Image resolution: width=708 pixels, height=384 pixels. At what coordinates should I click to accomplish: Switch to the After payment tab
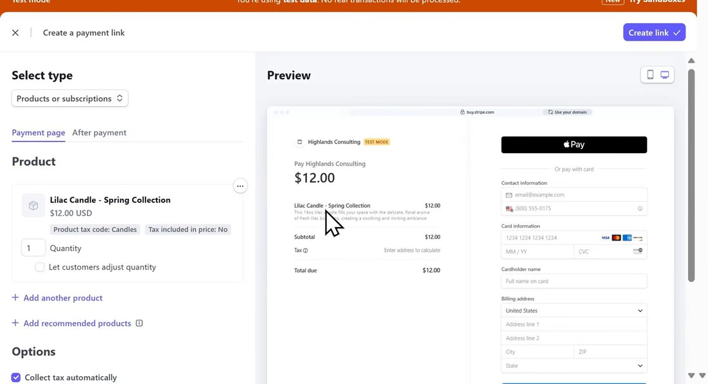pos(99,133)
